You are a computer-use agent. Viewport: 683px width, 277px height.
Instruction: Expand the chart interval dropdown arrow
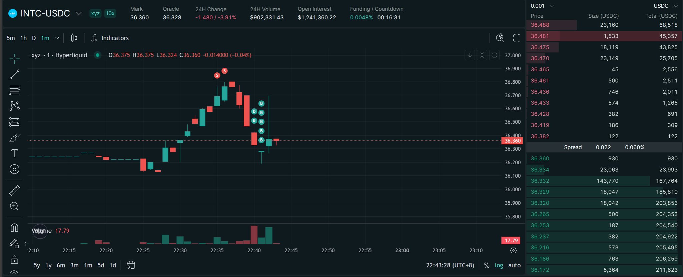(x=57, y=38)
